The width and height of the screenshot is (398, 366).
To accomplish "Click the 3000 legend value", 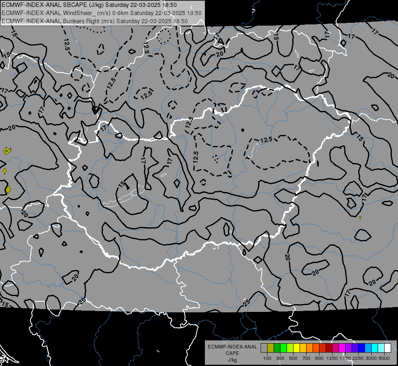I will point(371,358).
